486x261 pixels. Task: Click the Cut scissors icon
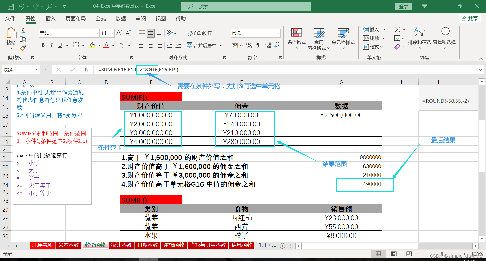[x=23, y=30]
